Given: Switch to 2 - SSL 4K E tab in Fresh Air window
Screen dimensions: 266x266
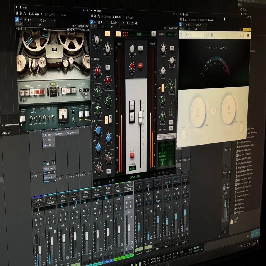Looking at the screenshot, I should tap(201, 20).
